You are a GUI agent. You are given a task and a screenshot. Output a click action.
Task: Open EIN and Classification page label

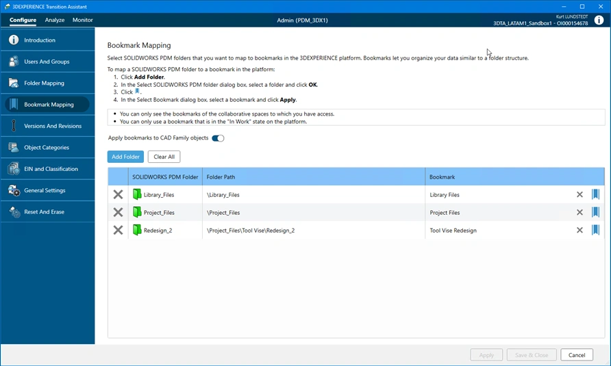coord(51,169)
